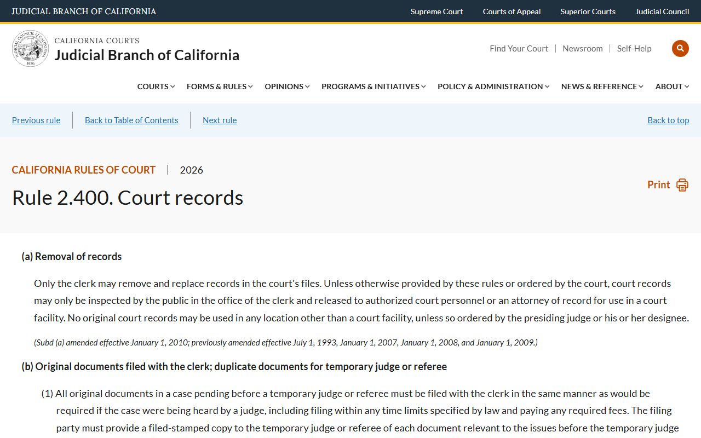Go to Supreme Court page

[x=436, y=11]
